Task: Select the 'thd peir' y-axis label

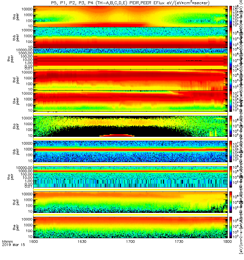Action: point(16,202)
